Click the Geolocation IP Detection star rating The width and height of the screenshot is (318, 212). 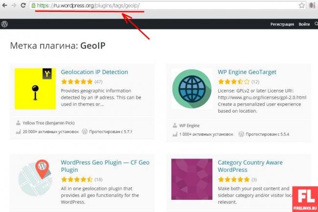(x=77, y=81)
